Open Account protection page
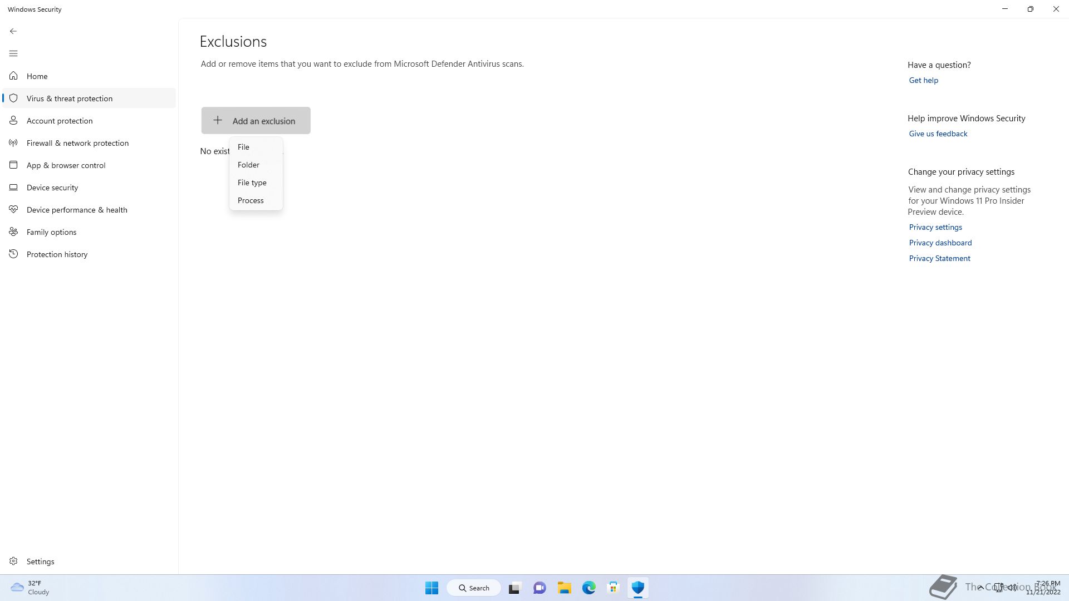 [x=89, y=121]
